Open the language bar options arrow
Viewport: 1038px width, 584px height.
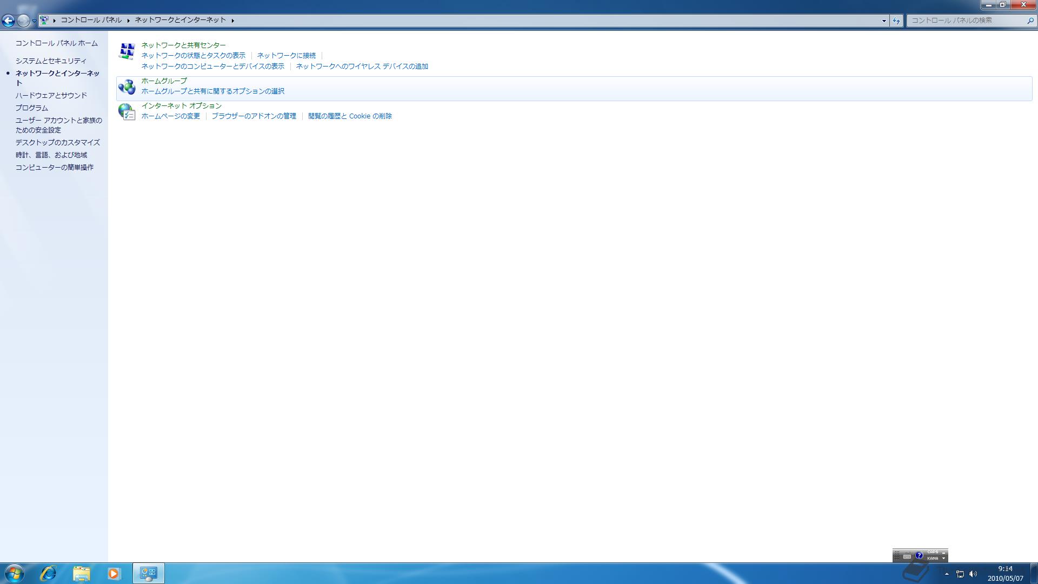(944, 559)
